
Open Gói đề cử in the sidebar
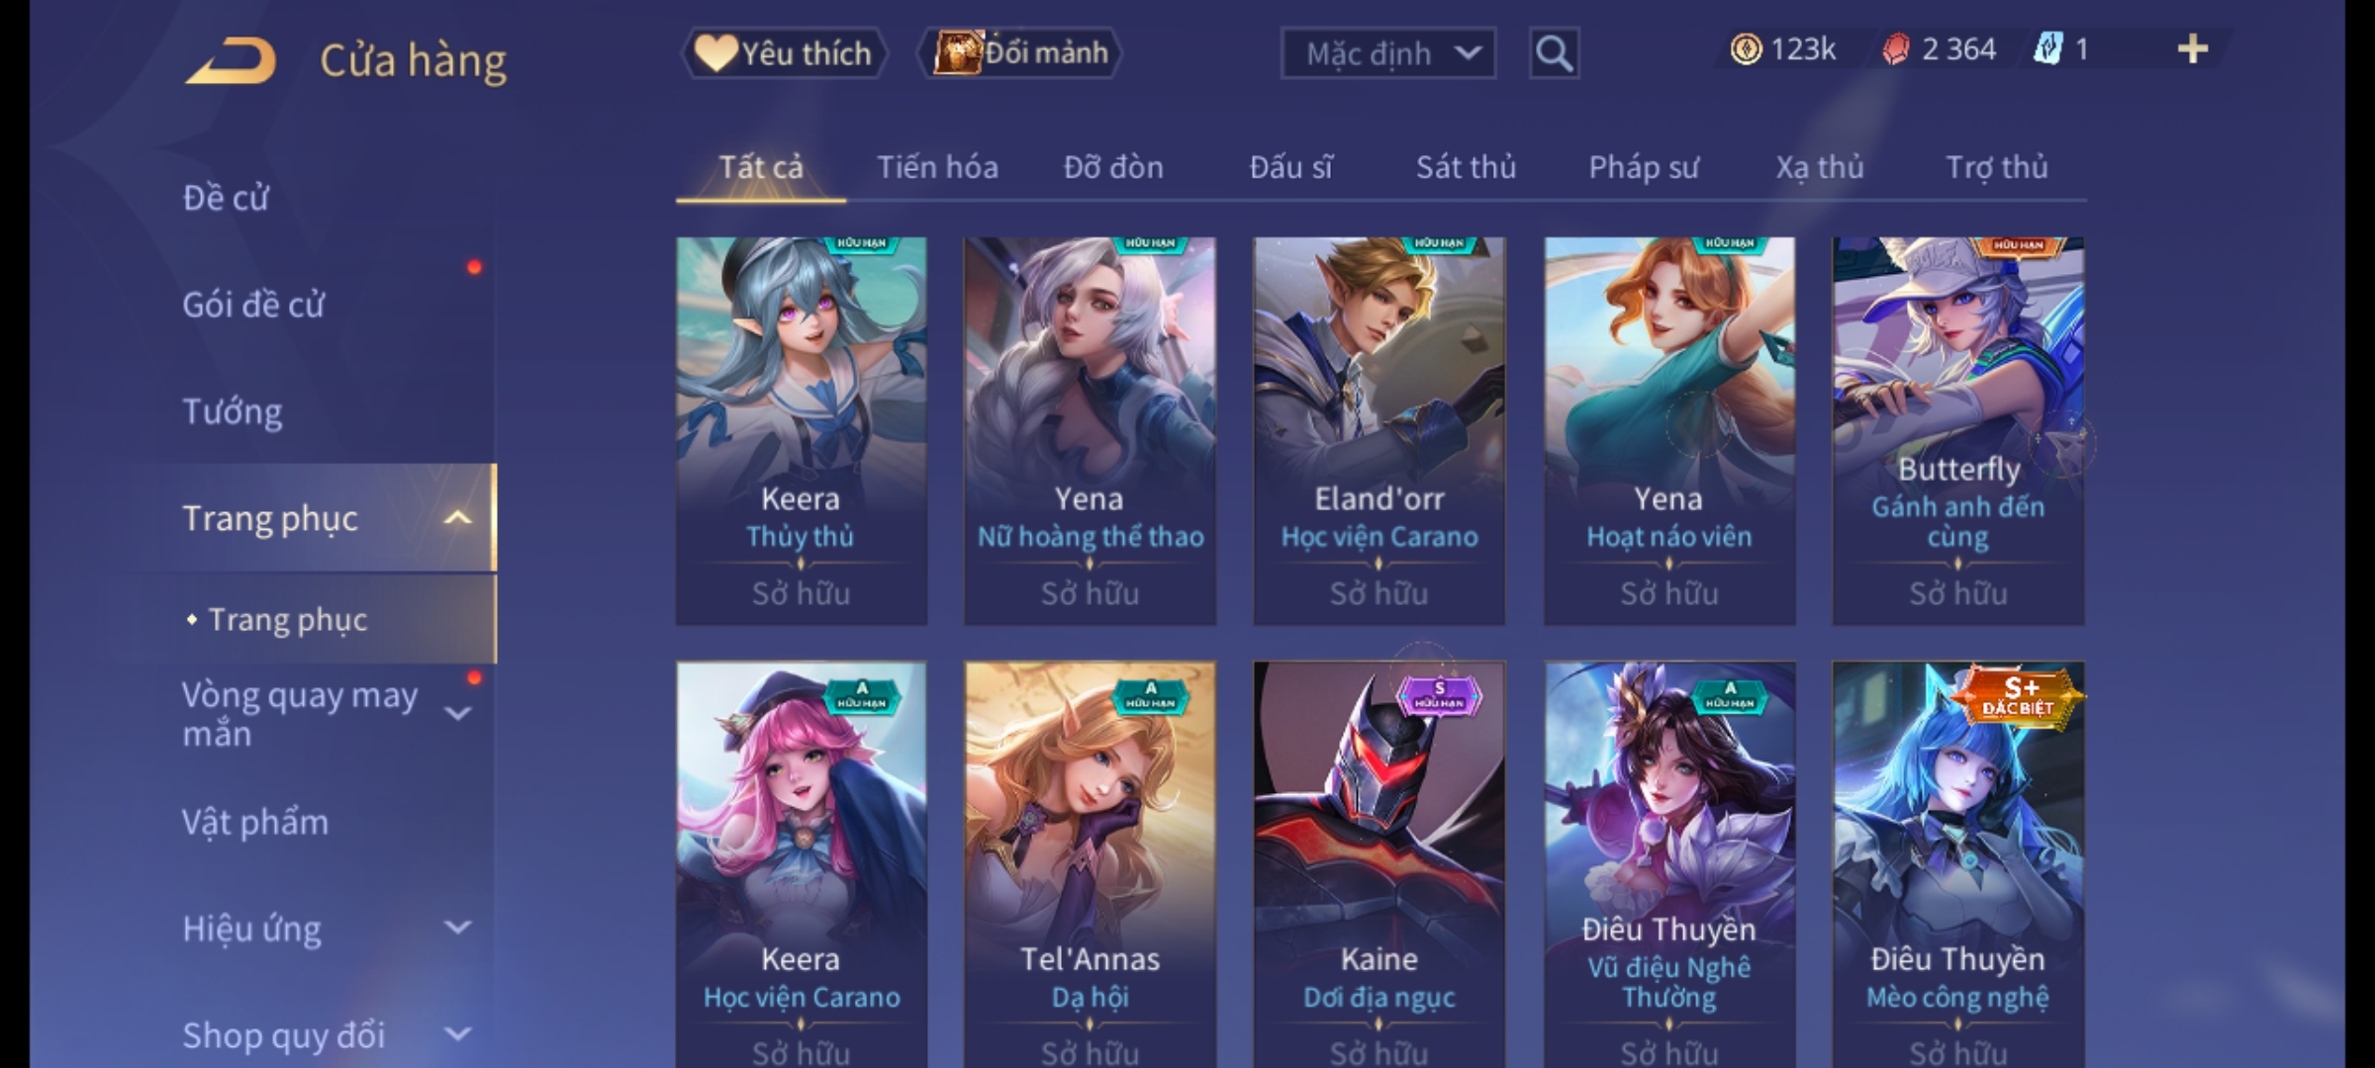[253, 304]
